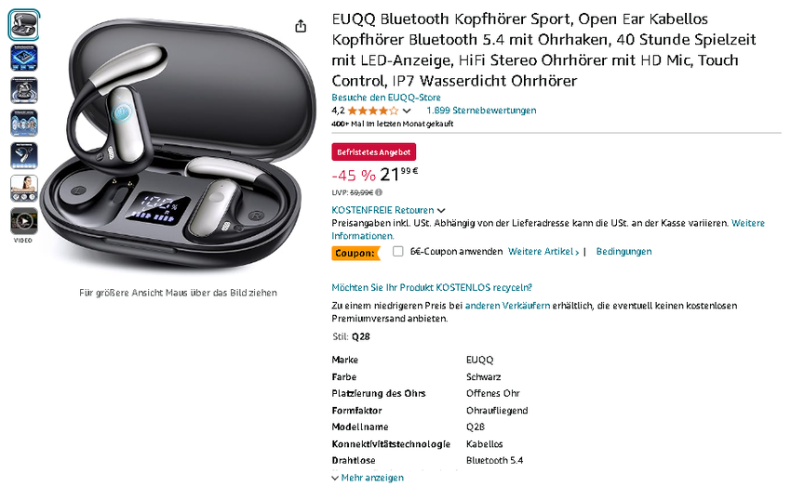Click the share icon above product image

coord(301,26)
